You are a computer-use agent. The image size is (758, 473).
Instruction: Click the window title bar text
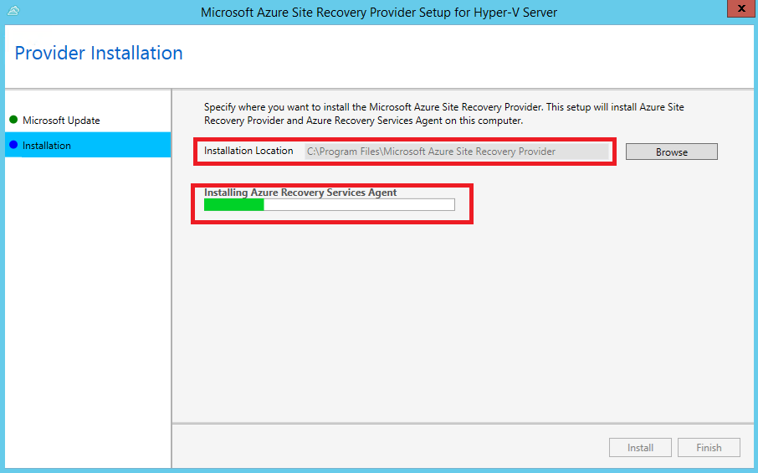pyautogui.click(x=379, y=12)
